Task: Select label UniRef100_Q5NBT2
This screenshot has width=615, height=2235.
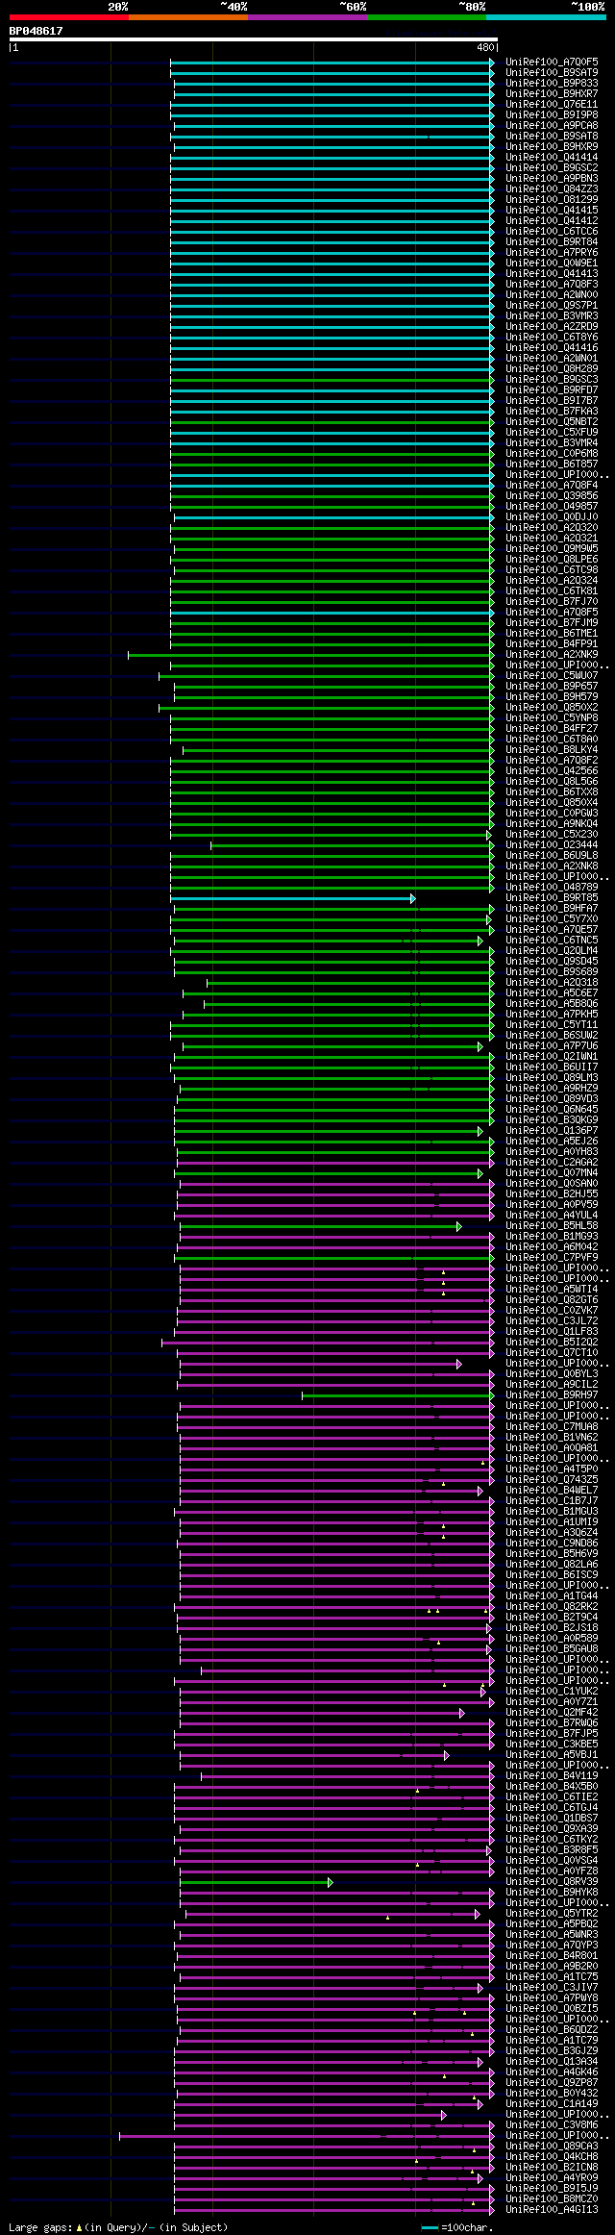Action: [x=552, y=422]
